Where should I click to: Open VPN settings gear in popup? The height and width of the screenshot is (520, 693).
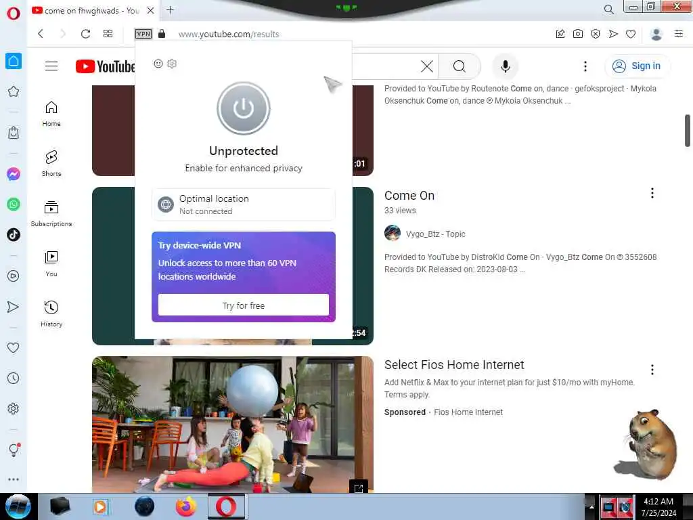point(172,64)
